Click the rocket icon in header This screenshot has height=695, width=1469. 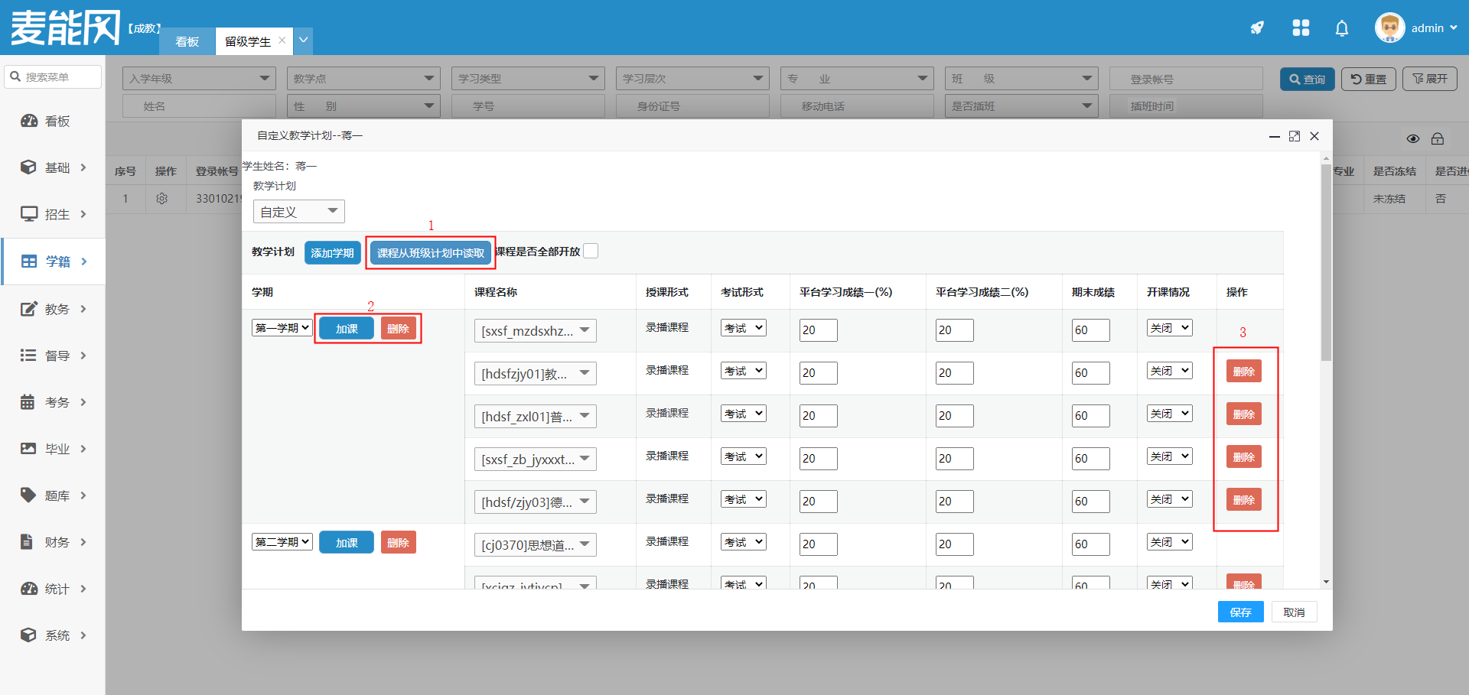1257,28
